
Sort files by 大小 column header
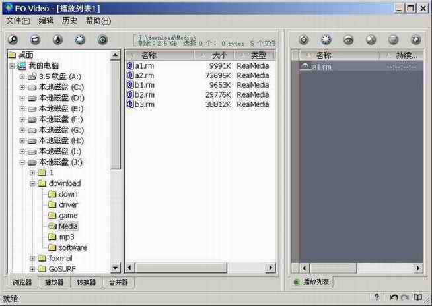click(x=214, y=55)
